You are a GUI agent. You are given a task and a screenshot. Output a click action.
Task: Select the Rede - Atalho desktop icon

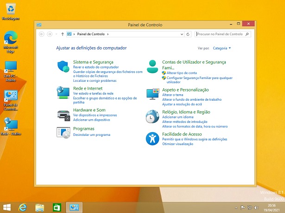coord(11,126)
